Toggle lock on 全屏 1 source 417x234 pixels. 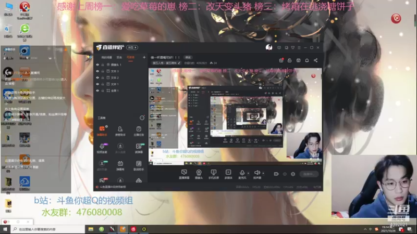click(x=103, y=90)
